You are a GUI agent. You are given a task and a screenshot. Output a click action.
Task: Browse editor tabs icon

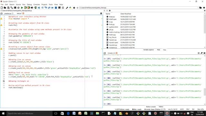point(1,14)
